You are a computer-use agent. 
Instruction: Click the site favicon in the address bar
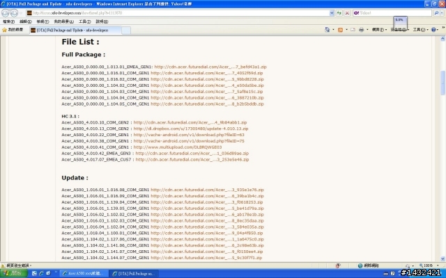click(x=29, y=13)
